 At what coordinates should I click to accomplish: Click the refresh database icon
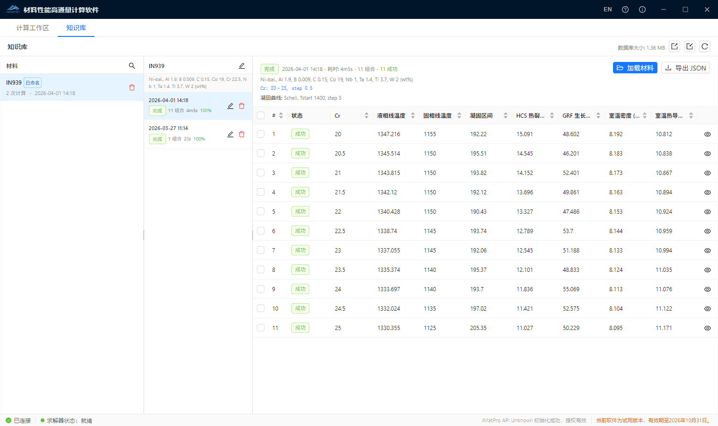point(705,46)
